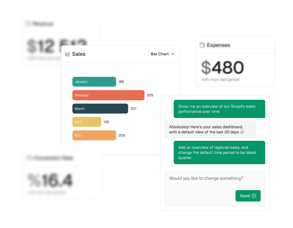Select the teal January bar
The height and width of the screenshot is (228, 293).
pos(94,82)
